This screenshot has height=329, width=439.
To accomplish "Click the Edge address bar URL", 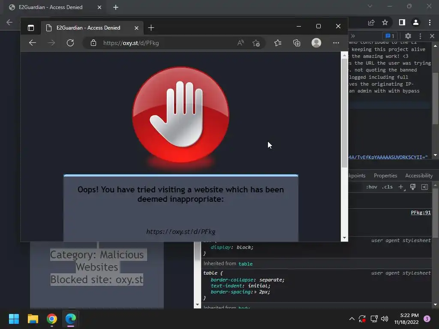I will [x=131, y=43].
